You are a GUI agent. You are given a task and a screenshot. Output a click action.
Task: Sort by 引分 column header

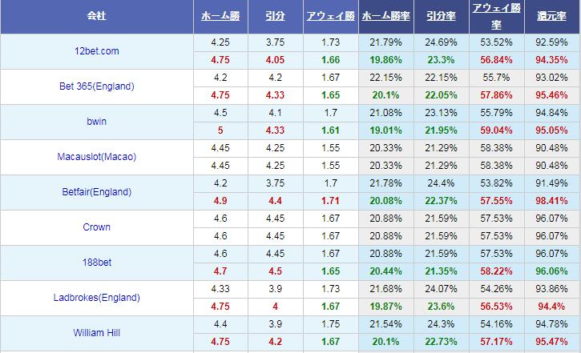276,16
